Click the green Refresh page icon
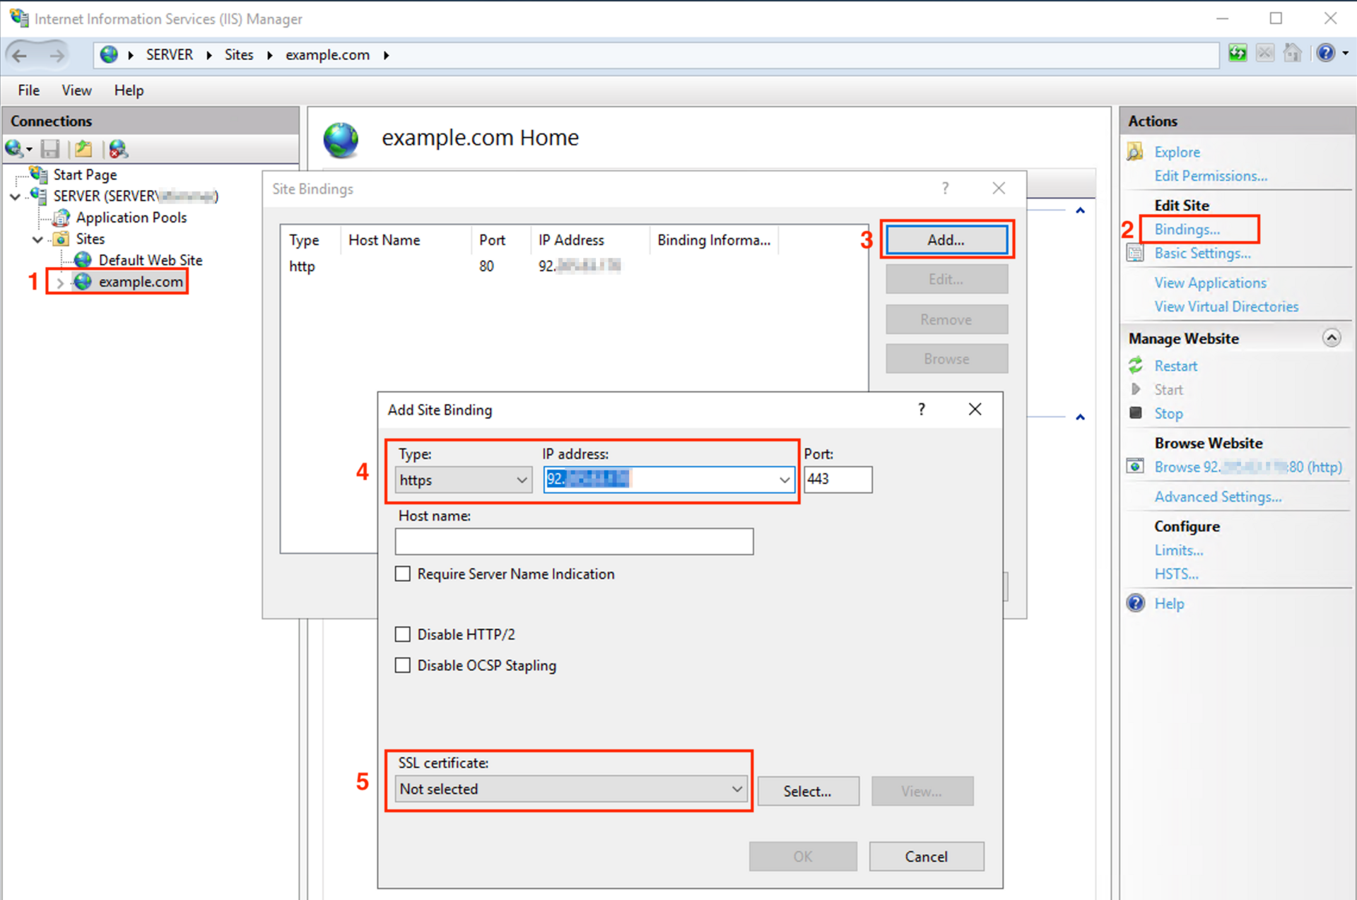Viewport: 1357px width, 900px height. pos(1237,54)
